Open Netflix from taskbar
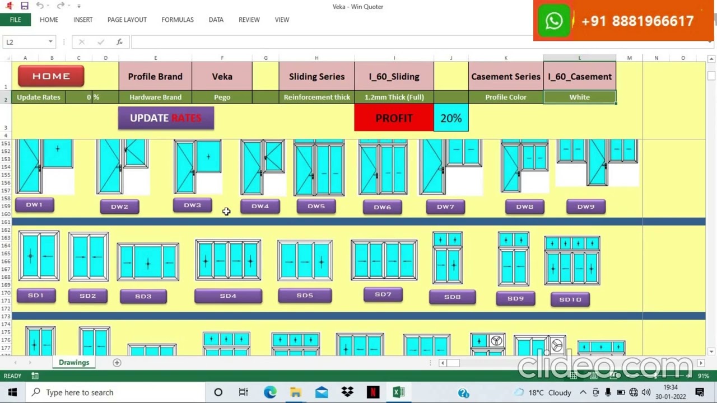Screen dimensions: 717x403 [373, 392]
